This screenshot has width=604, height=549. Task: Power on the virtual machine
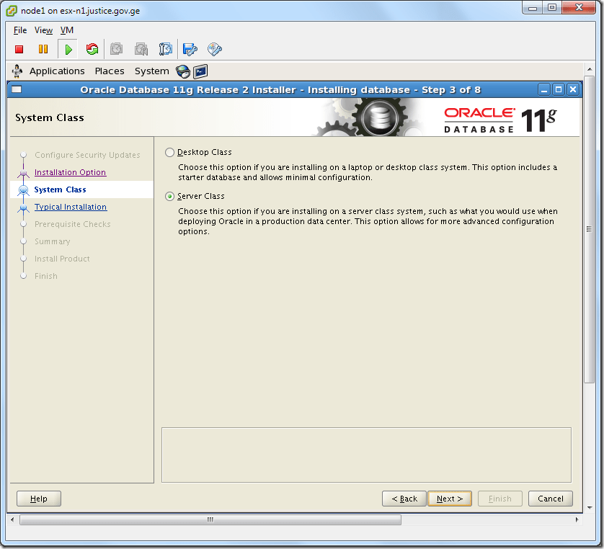pyautogui.click(x=68, y=48)
